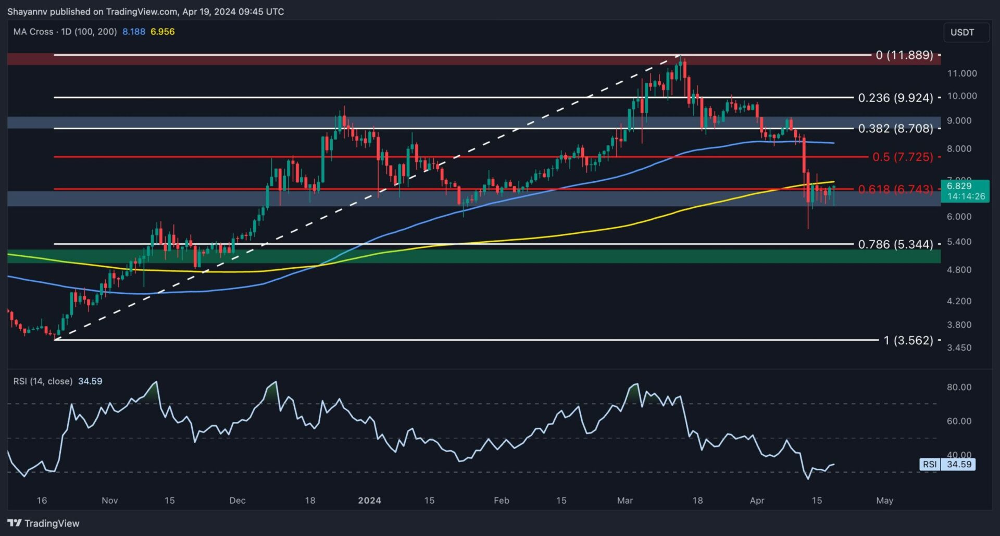Image resolution: width=1000 pixels, height=536 pixels.
Task: Click the 2024 date axis label
Action: (370, 501)
